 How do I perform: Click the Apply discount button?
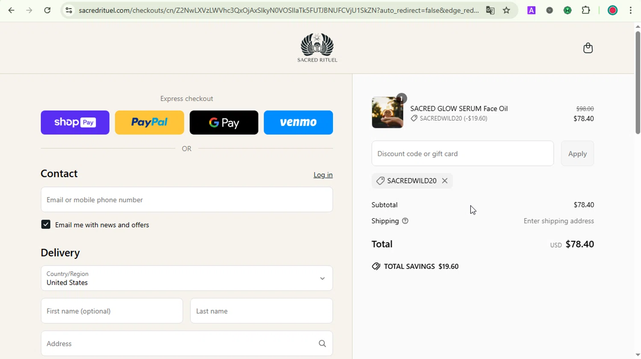tap(577, 153)
